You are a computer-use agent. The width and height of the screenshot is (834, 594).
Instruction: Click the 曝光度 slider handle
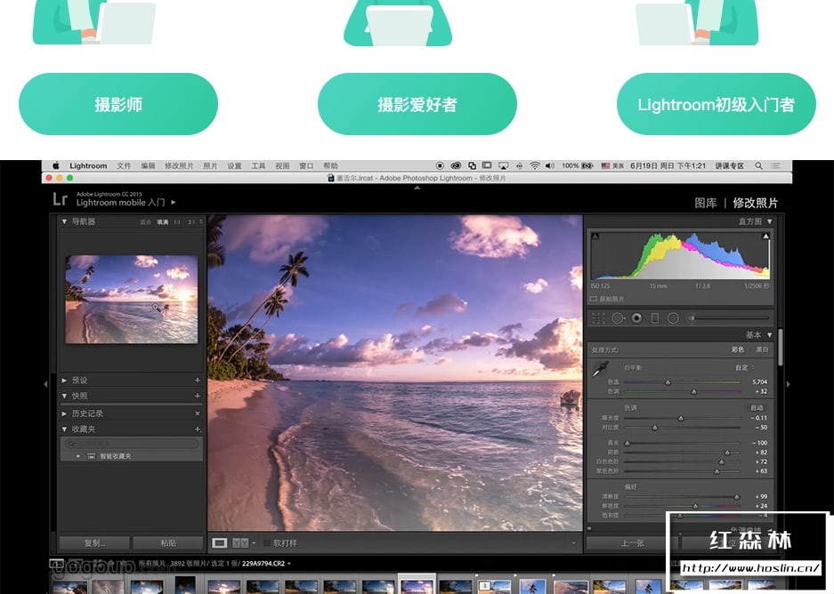click(681, 418)
